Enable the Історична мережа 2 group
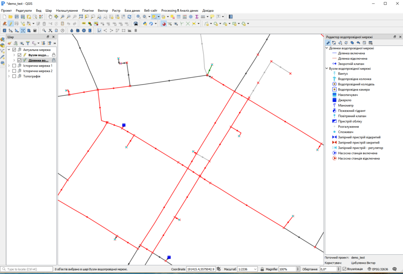 coord(14,71)
